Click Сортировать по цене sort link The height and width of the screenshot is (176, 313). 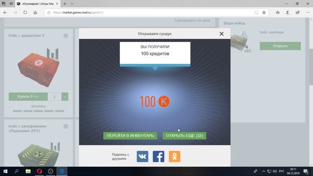pyautogui.click(x=192, y=21)
